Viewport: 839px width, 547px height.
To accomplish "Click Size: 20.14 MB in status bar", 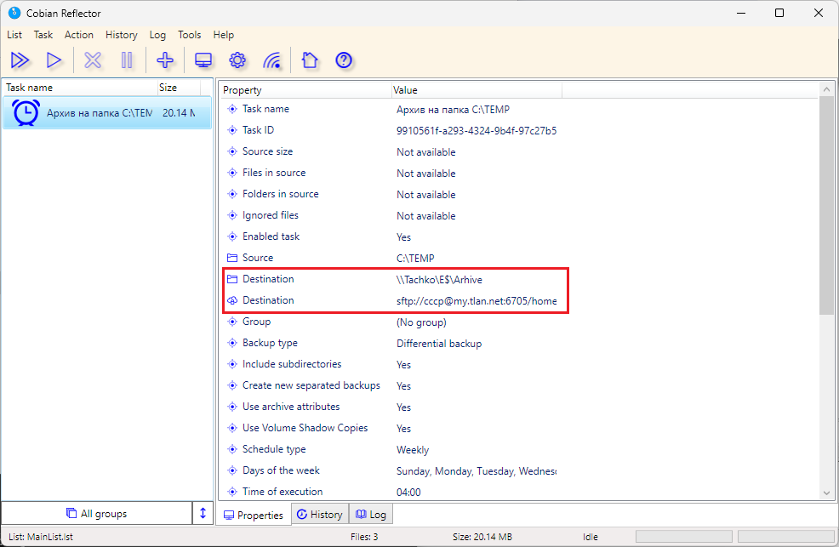I will pyautogui.click(x=482, y=536).
